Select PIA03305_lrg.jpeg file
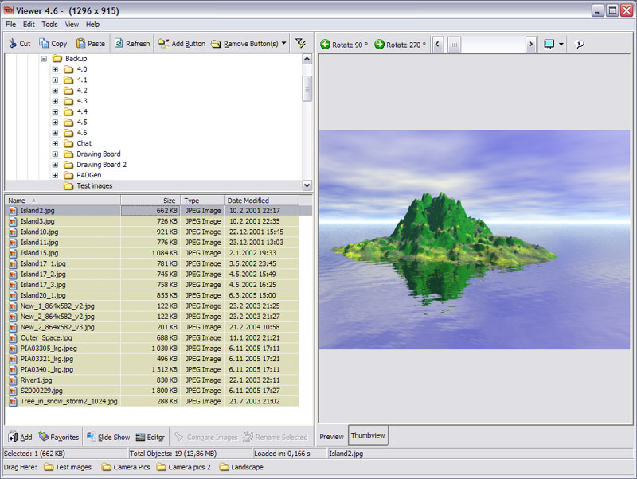 pyautogui.click(x=49, y=349)
